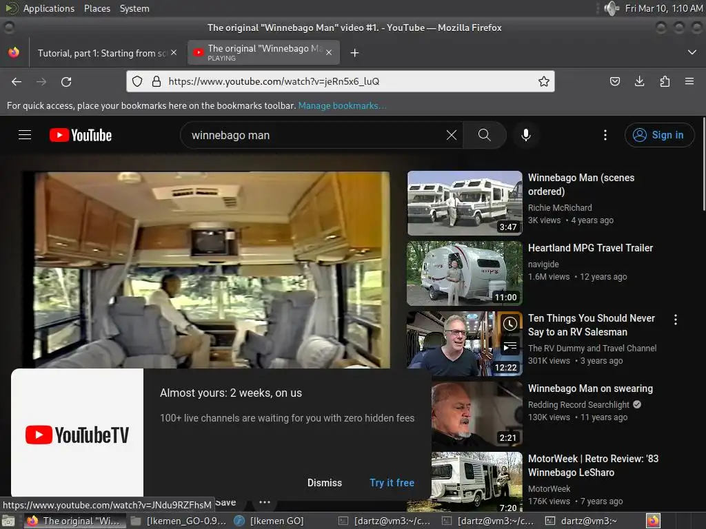706x529 pixels.
Task: Go back with Firefox back arrow
Action: pos(17,82)
